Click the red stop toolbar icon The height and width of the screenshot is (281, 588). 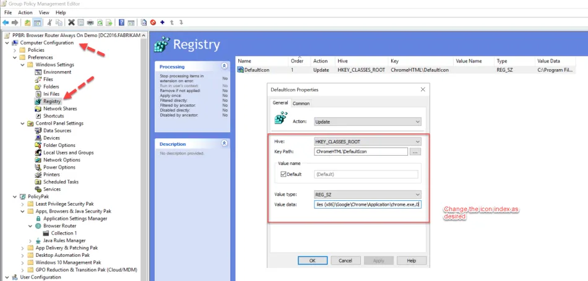(x=153, y=22)
